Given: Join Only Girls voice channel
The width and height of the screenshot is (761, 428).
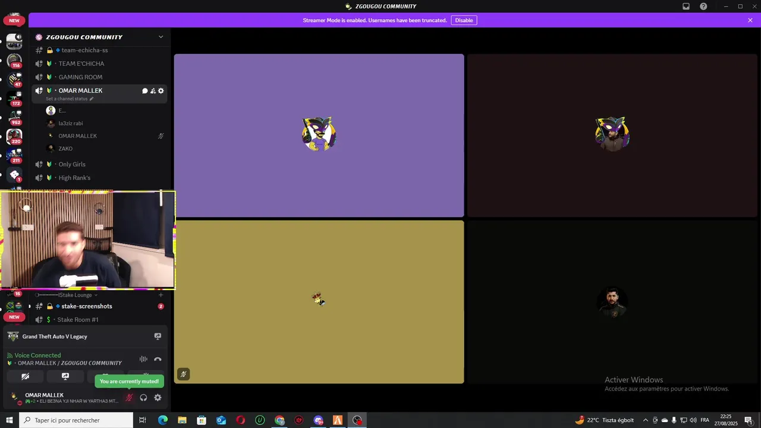Looking at the screenshot, I should point(99,164).
